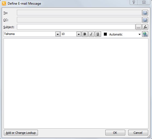Image resolution: width=152 pixels, height=139 pixels.
Task: Click the Cancel button
Action: (x=138, y=133)
